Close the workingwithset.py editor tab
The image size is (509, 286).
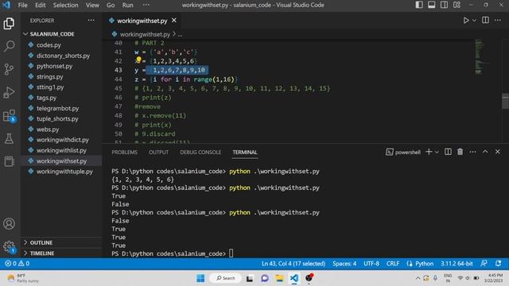(x=174, y=20)
